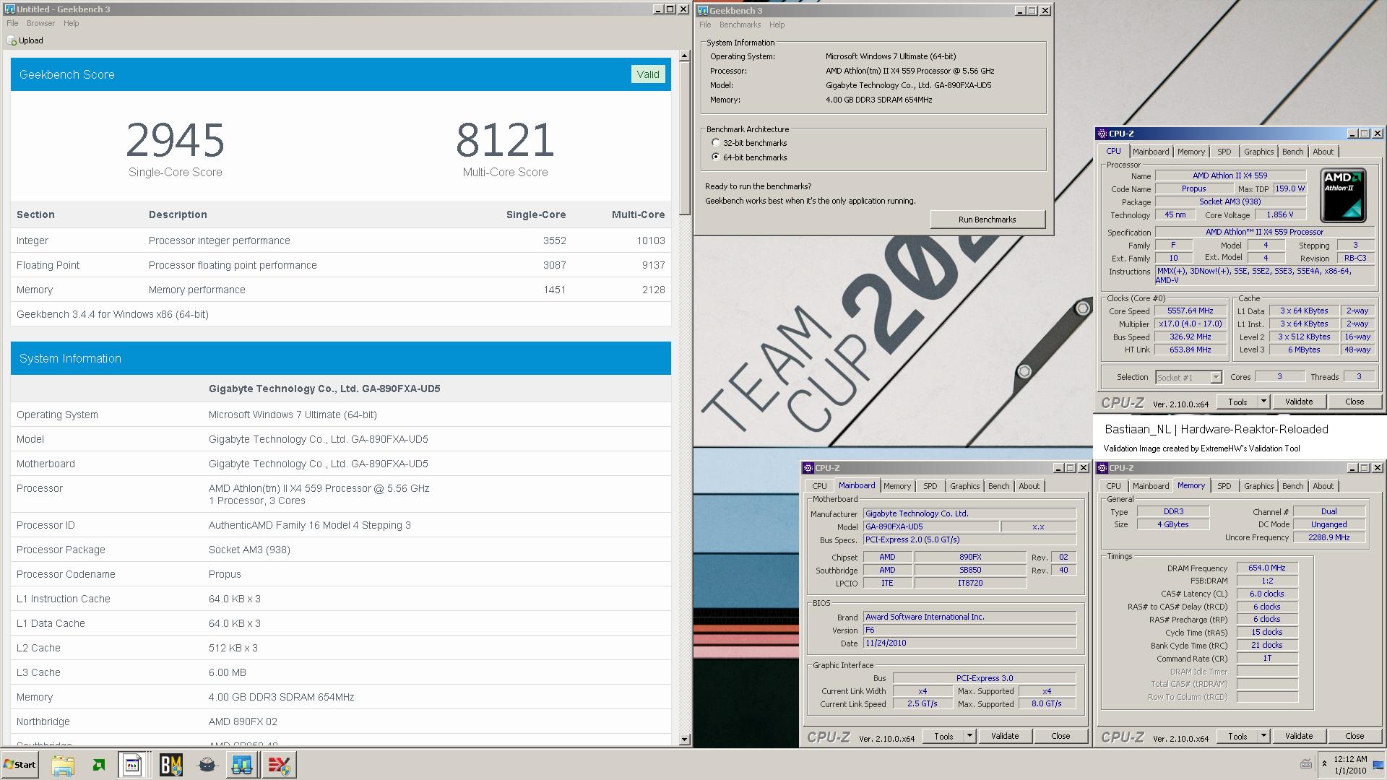Viewport: 1387px width, 780px height.
Task: Click scrollbar up arrow in results window
Action: [x=684, y=56]
